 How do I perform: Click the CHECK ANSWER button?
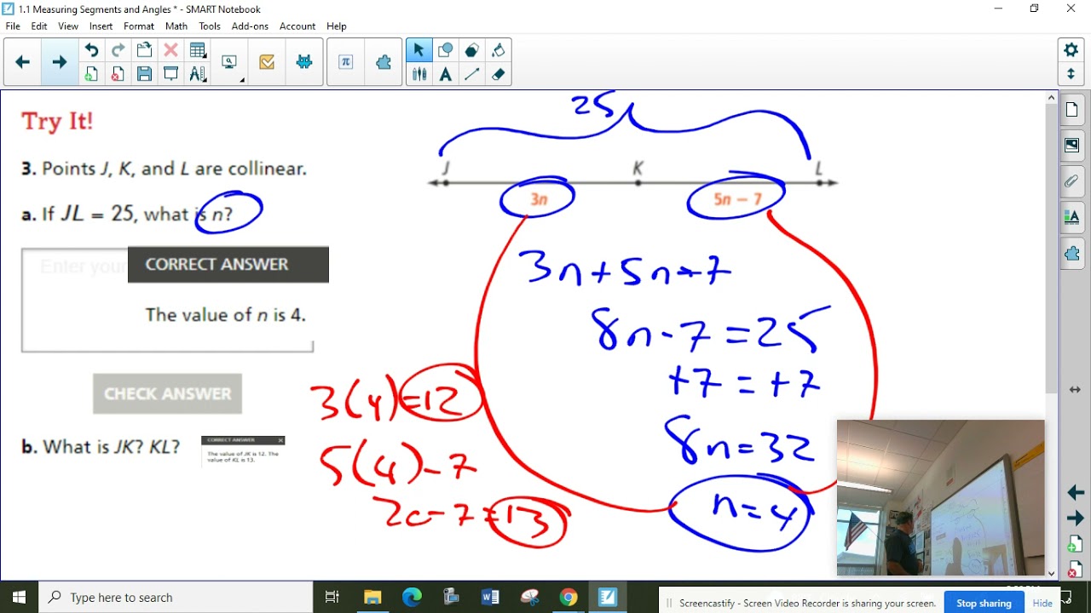pyautogui.click(x=168, y=393)
